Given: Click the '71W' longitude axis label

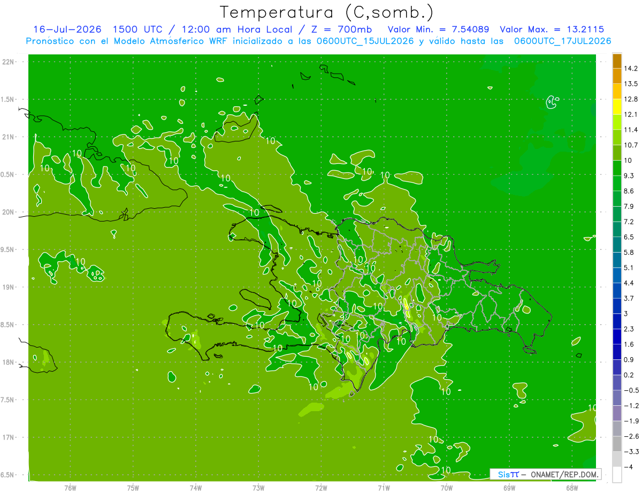Looking at the screenshot, I should [x=384, y=488].
